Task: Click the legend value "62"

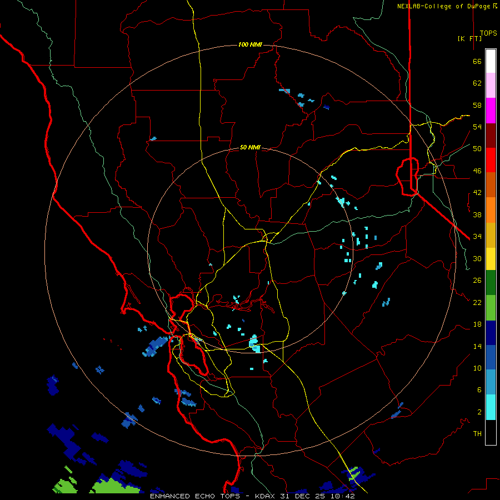Action: (477, 83)
